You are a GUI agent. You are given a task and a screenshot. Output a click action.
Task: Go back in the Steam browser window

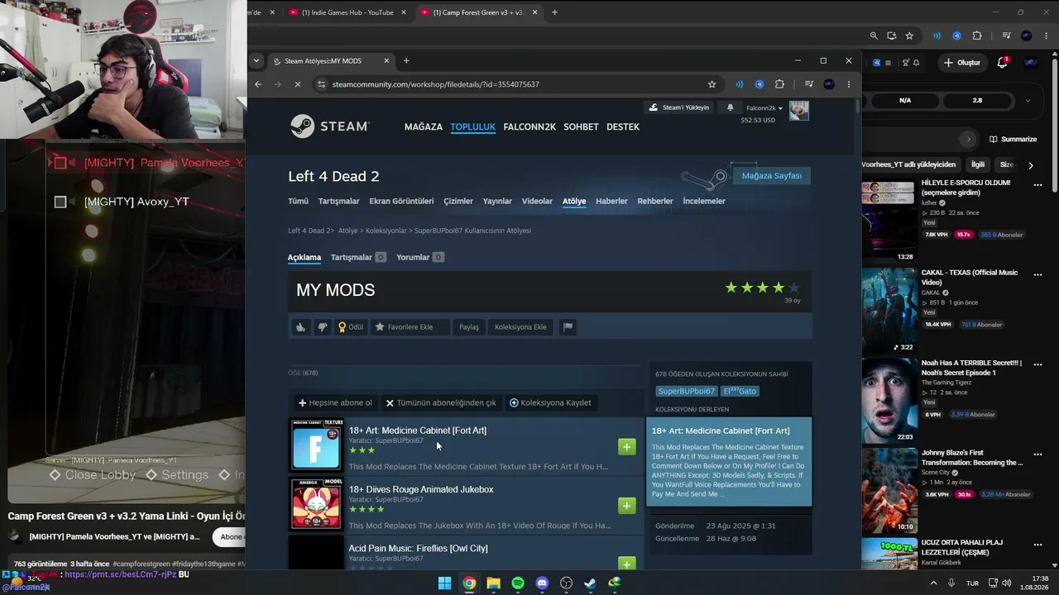(x=258, y=84)
